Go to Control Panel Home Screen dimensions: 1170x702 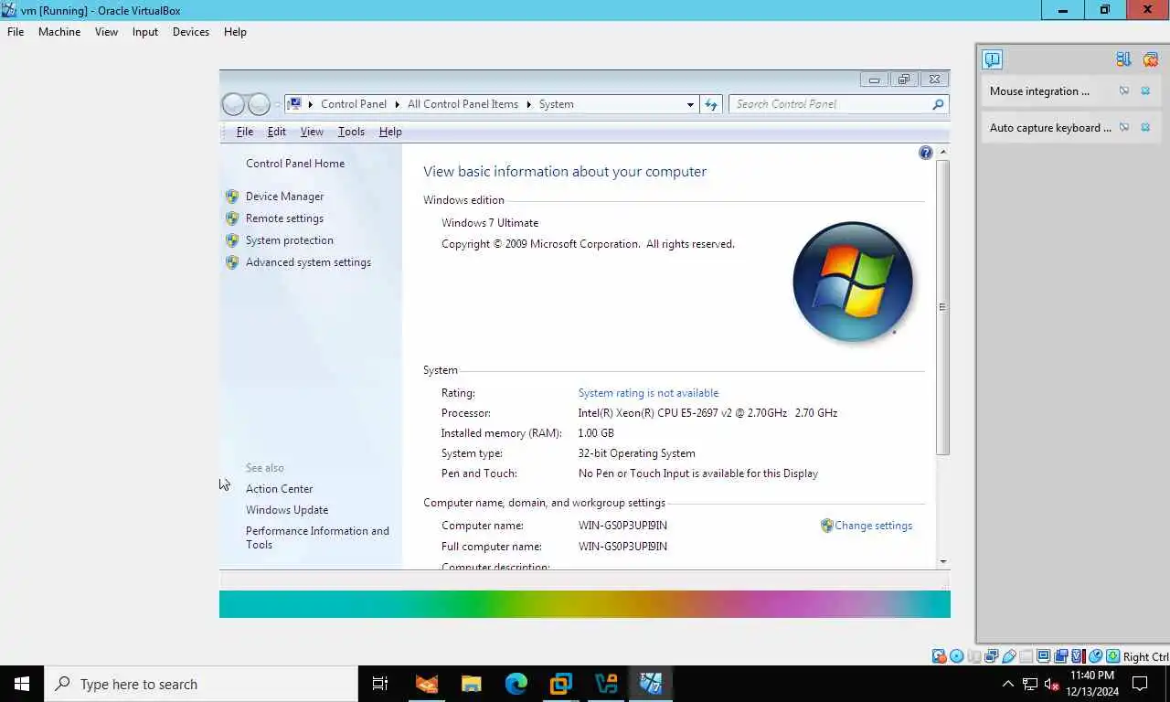(x=295, y=164)
